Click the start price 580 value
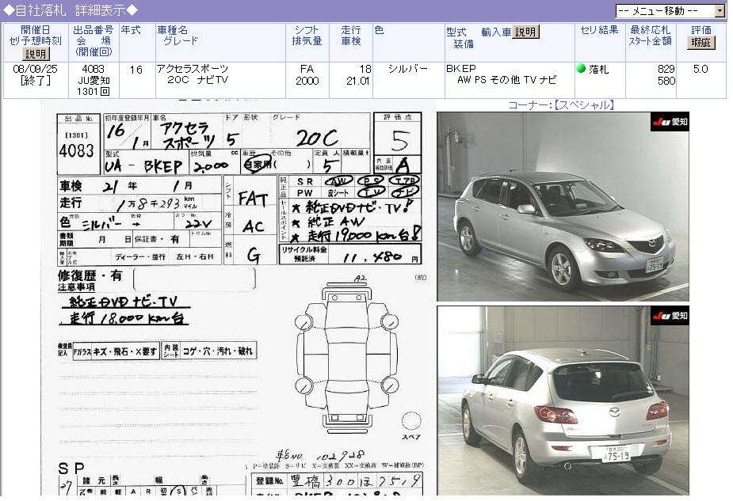The height and width of the screenshot is (501, 733). [x=666, y=81]
